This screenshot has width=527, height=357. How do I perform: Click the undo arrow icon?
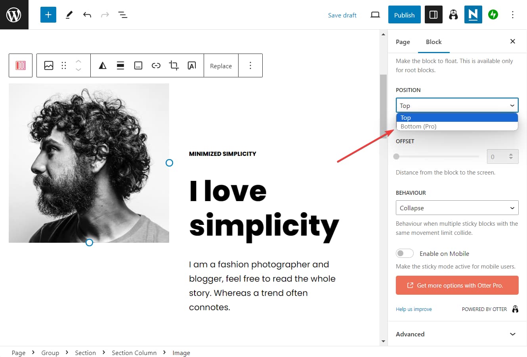87,15
